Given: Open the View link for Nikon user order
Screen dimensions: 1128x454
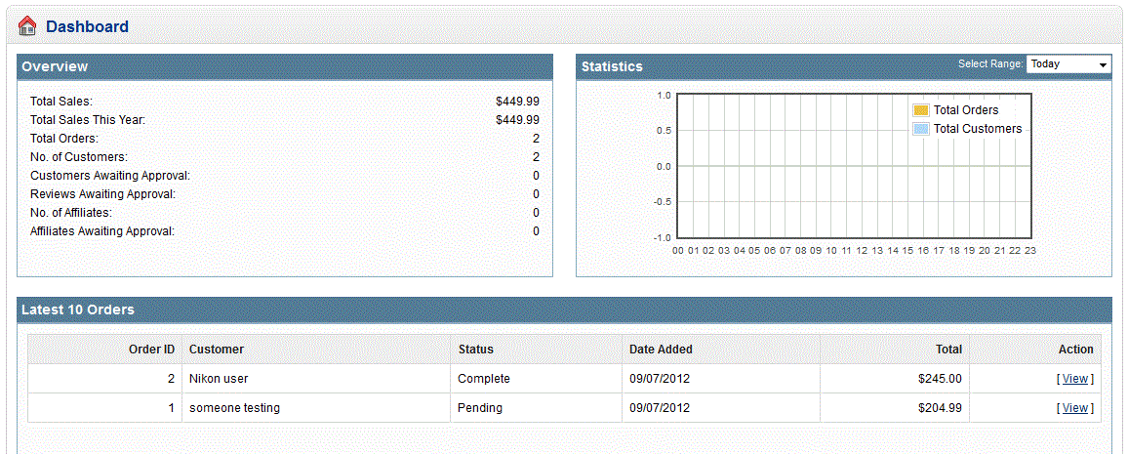Looking at the screenshot, I should [1074, 379].
